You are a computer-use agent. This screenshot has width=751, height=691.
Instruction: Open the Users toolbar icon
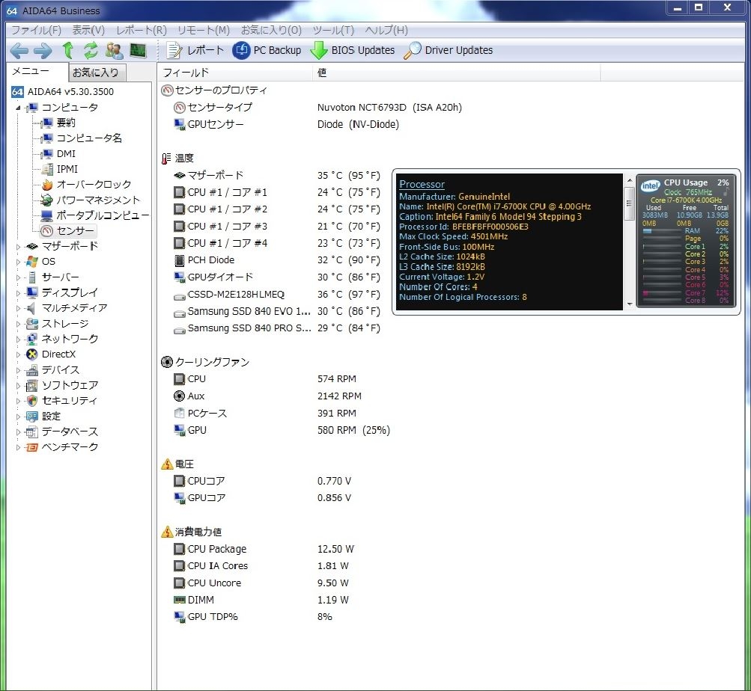click(x=115, y=51)
